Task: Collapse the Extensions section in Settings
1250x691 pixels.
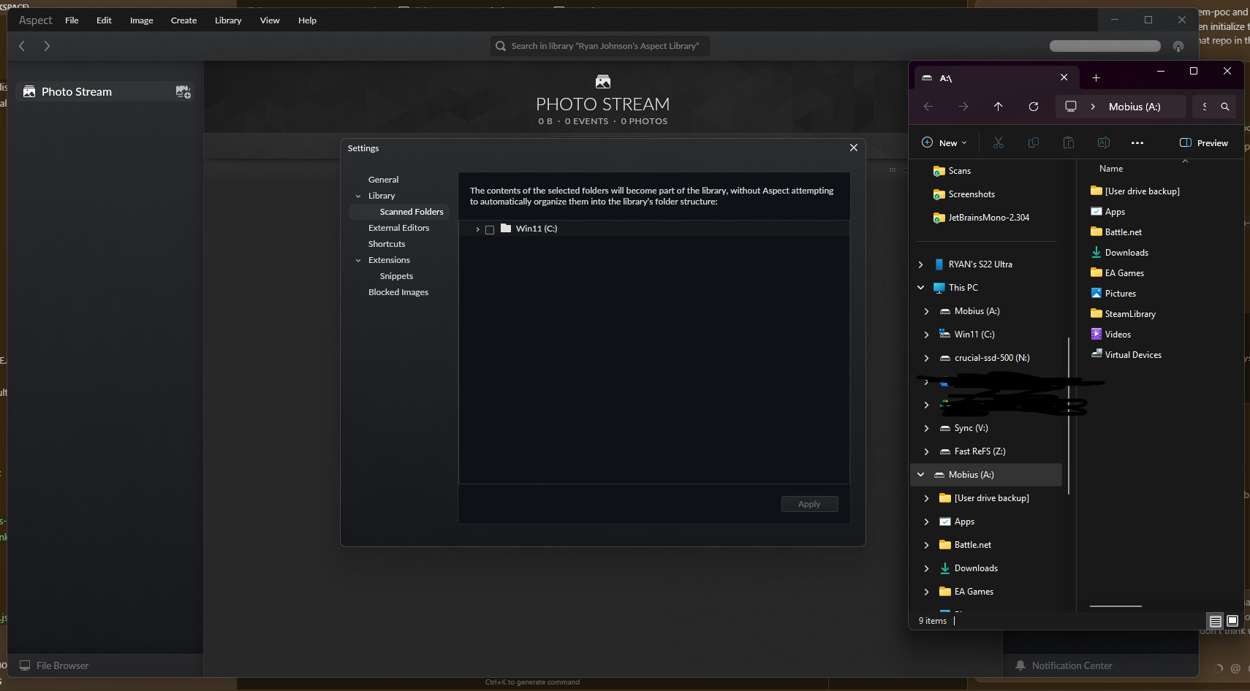Action: (358, 261)
